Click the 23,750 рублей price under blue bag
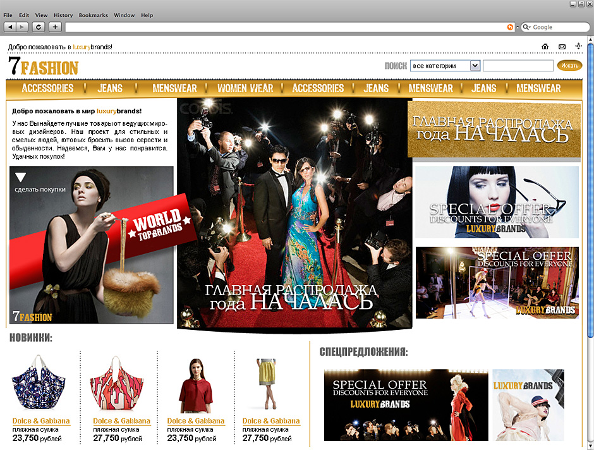594x450 pixels. tap(37, 438)
